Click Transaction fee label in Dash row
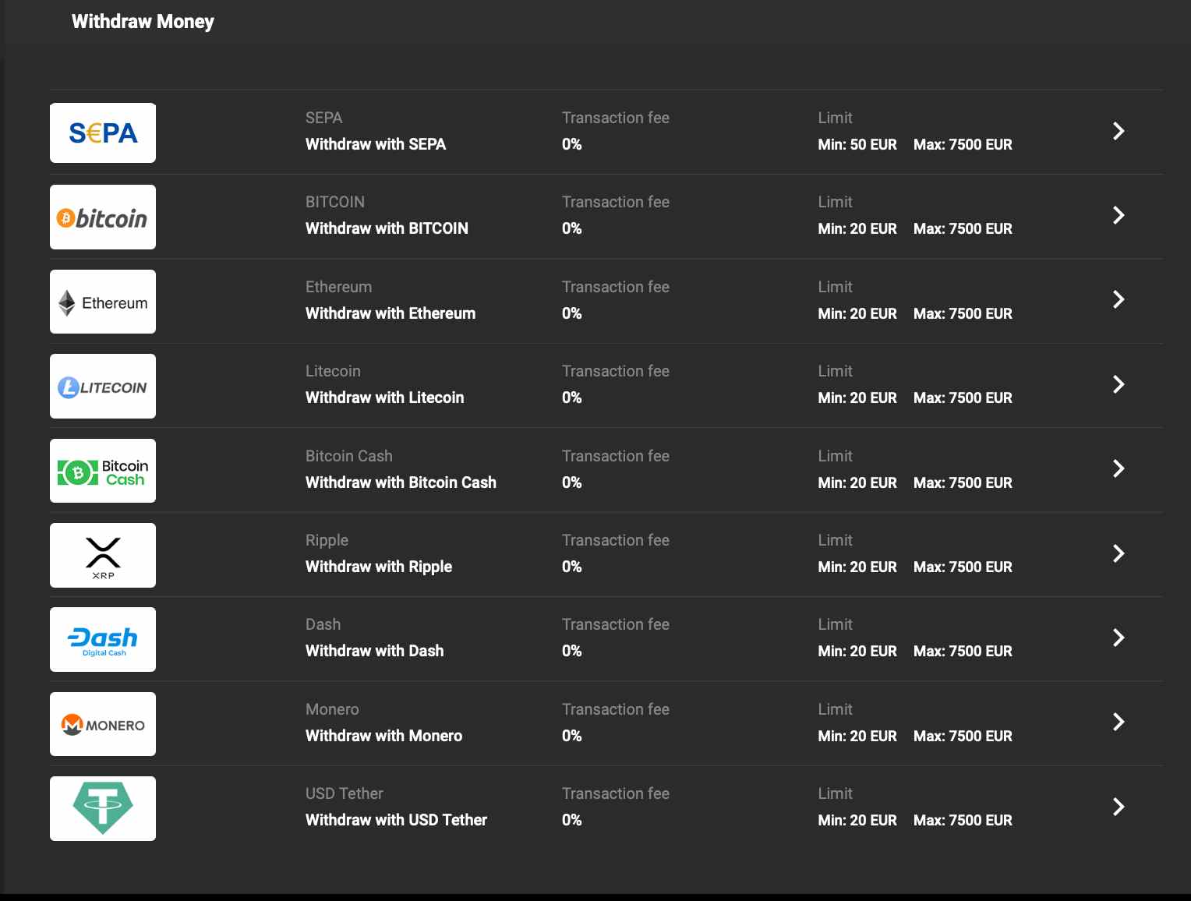 tap(616, 624)
